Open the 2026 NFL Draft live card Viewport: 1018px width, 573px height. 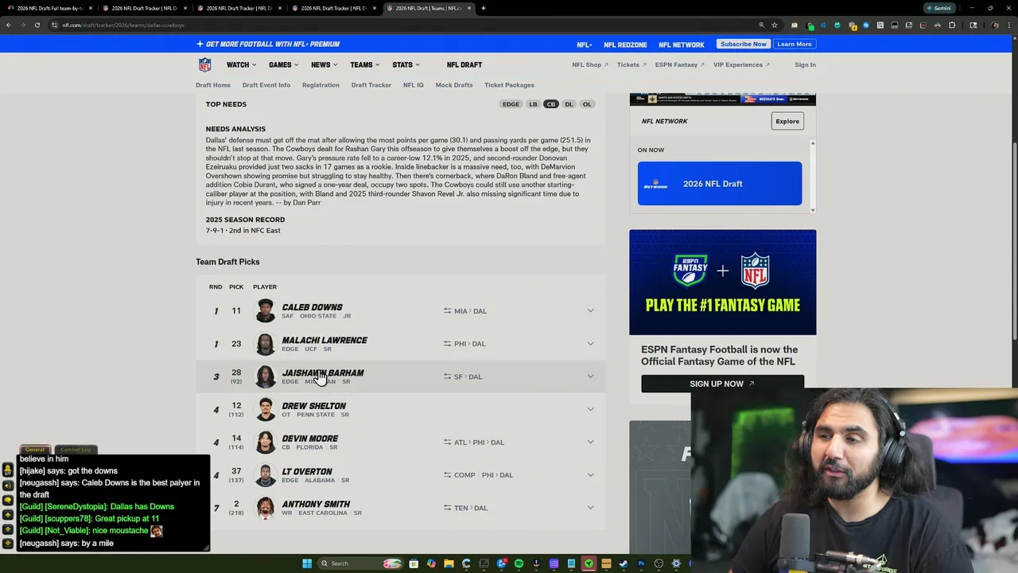pos(720,184)
